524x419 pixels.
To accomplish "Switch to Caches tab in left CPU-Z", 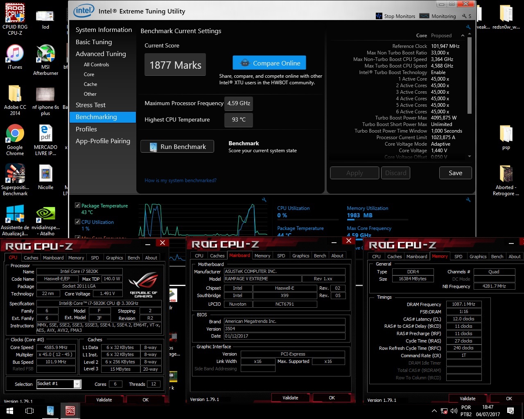I will pos(31,258).
